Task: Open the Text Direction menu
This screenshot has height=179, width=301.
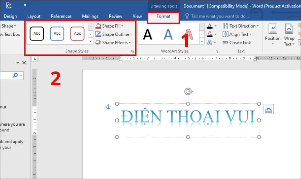Action: pos(240,26)
